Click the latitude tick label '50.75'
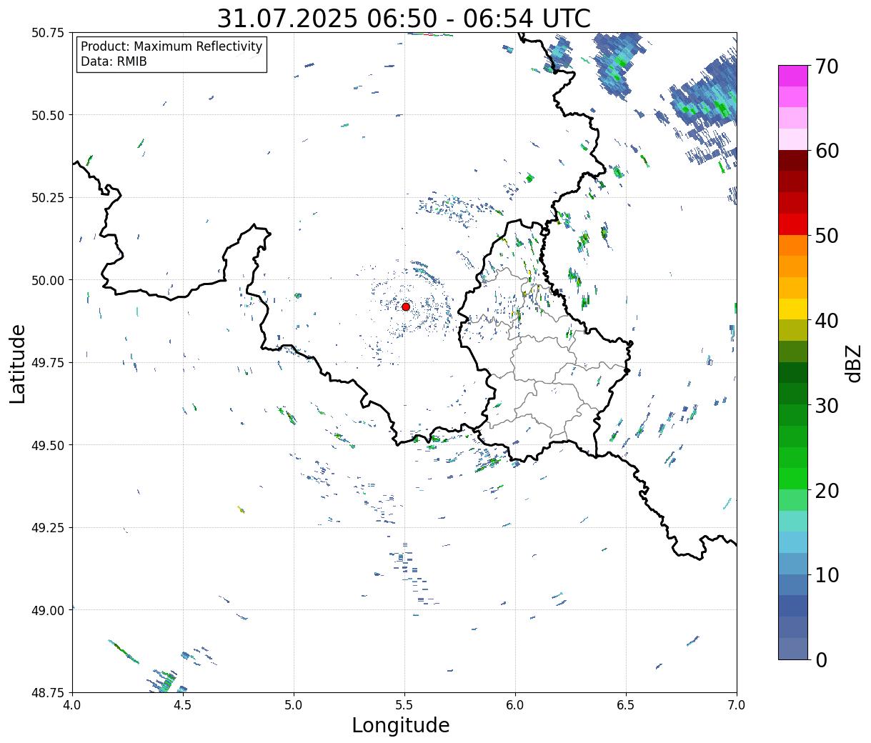871x743 pixels. click(x=47, y=33)
